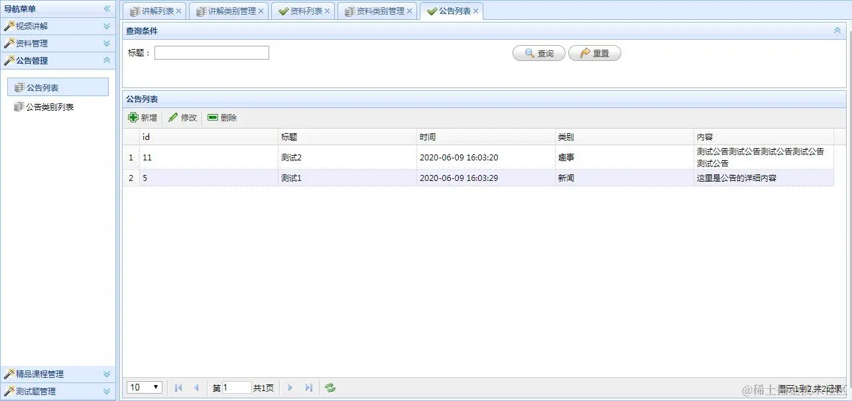Sort by the id column header
Screen dimensions: 852x401
point(208,137)
